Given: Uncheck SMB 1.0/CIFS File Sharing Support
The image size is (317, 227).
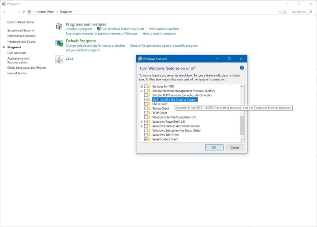Looking at the screenshot, I should 146,99.
